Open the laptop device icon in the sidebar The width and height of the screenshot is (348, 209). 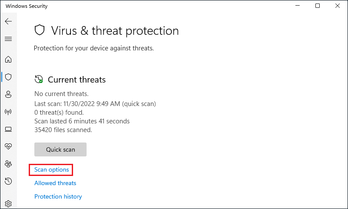tap(8, 129)
